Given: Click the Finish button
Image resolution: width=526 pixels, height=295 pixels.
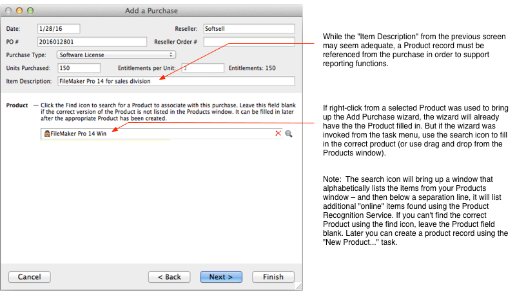Looking at the screenshot, I should (x=273, y=276).
